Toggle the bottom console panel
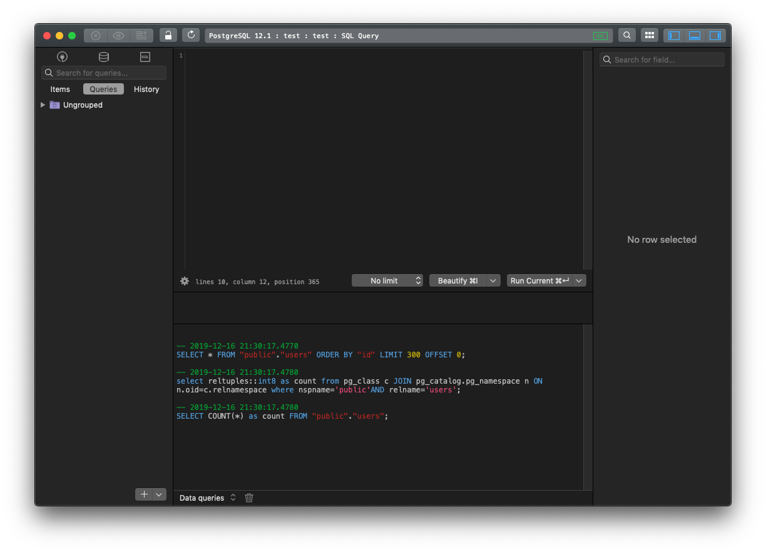The height and width of the screenshot is (552, 766). tap(695, 36)
